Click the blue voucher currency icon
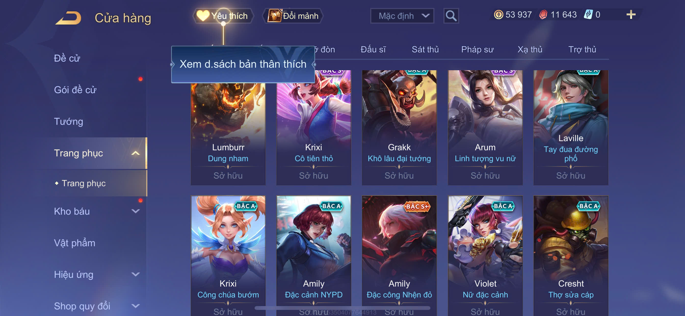 588,14
